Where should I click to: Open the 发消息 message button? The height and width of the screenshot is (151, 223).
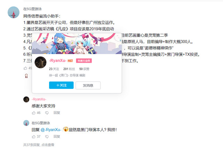(88, 85)
